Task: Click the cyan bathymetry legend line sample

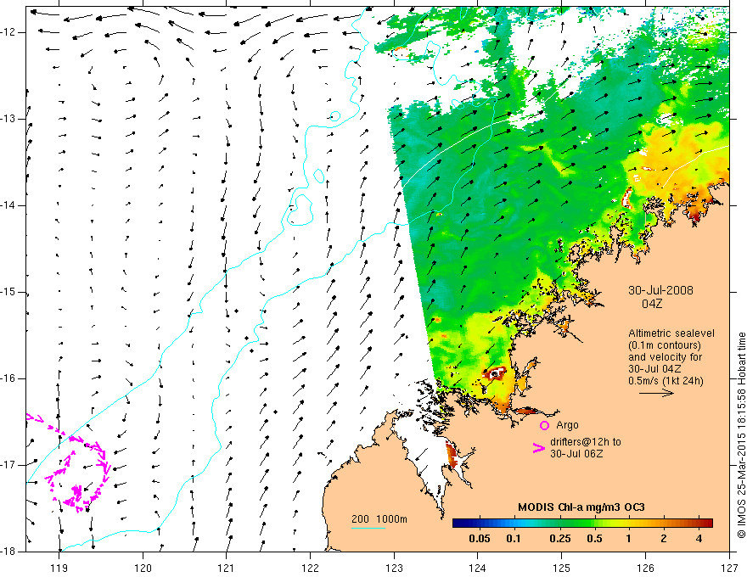Action: click(368, 528)
